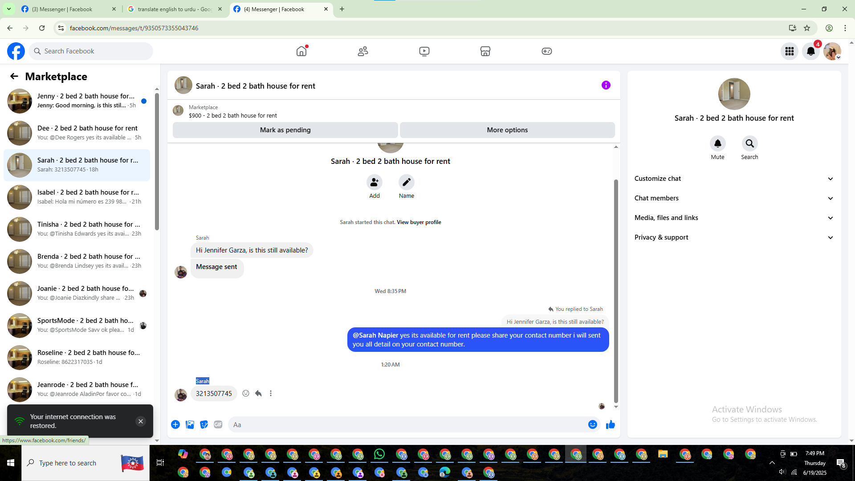Click More options button
Viewport: 855px width, 481px height.
pos(507,130)
